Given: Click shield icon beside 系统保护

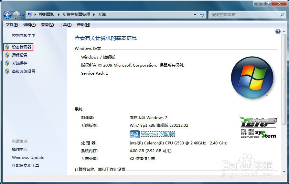Looking at the screenshot, I should point(7,63).
